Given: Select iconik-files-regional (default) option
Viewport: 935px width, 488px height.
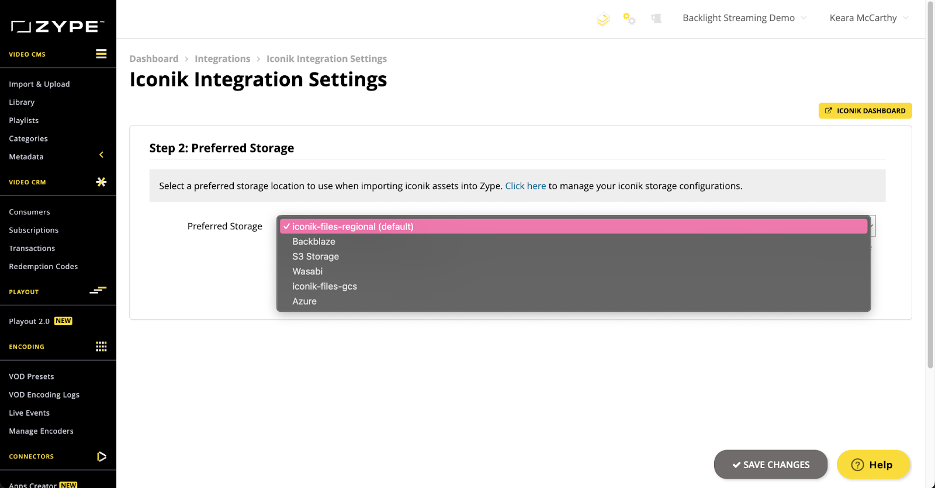Looking at the screenshot, I should (x=573, y=226).
